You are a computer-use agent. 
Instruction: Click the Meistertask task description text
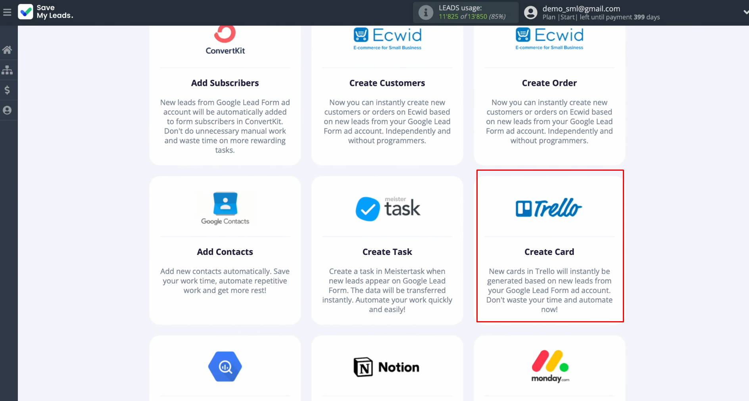(387, 290)
